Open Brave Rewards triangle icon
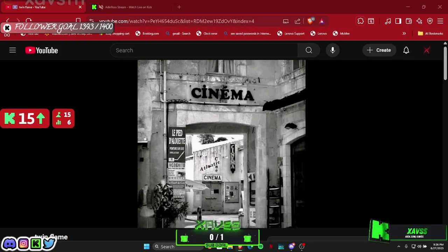Viewport: 448px width, 252px height. [322, 21]
